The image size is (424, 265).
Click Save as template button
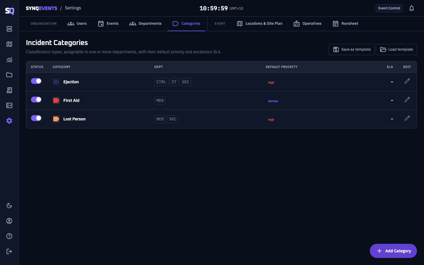pos(352,49)
